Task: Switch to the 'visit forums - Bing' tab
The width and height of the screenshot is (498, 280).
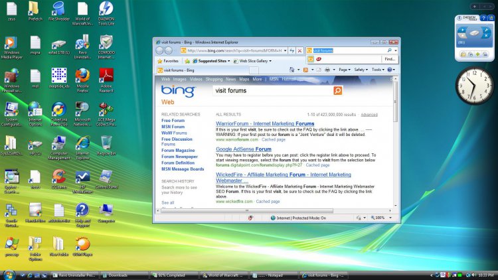Action: (203, 70)
